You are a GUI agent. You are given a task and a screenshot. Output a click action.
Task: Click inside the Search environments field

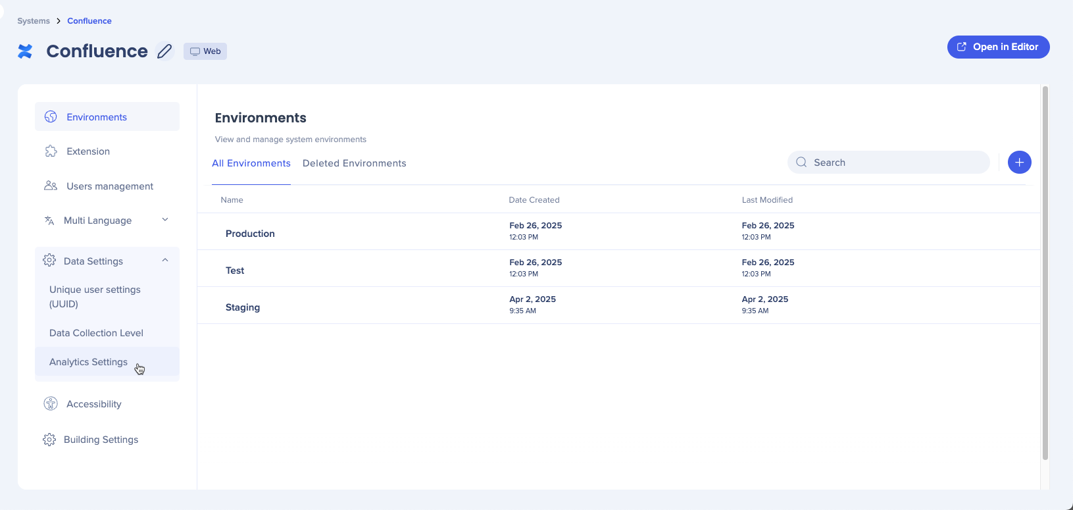pos(895,163)
